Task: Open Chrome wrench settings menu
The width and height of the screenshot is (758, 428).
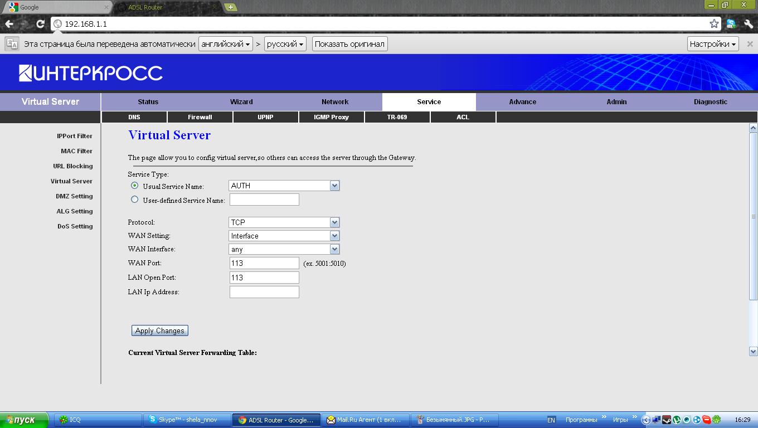Action: point(747,24)
